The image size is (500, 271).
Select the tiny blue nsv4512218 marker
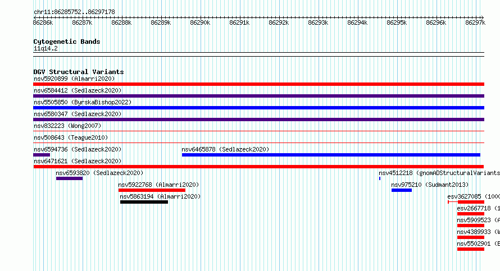pos(379,178)
